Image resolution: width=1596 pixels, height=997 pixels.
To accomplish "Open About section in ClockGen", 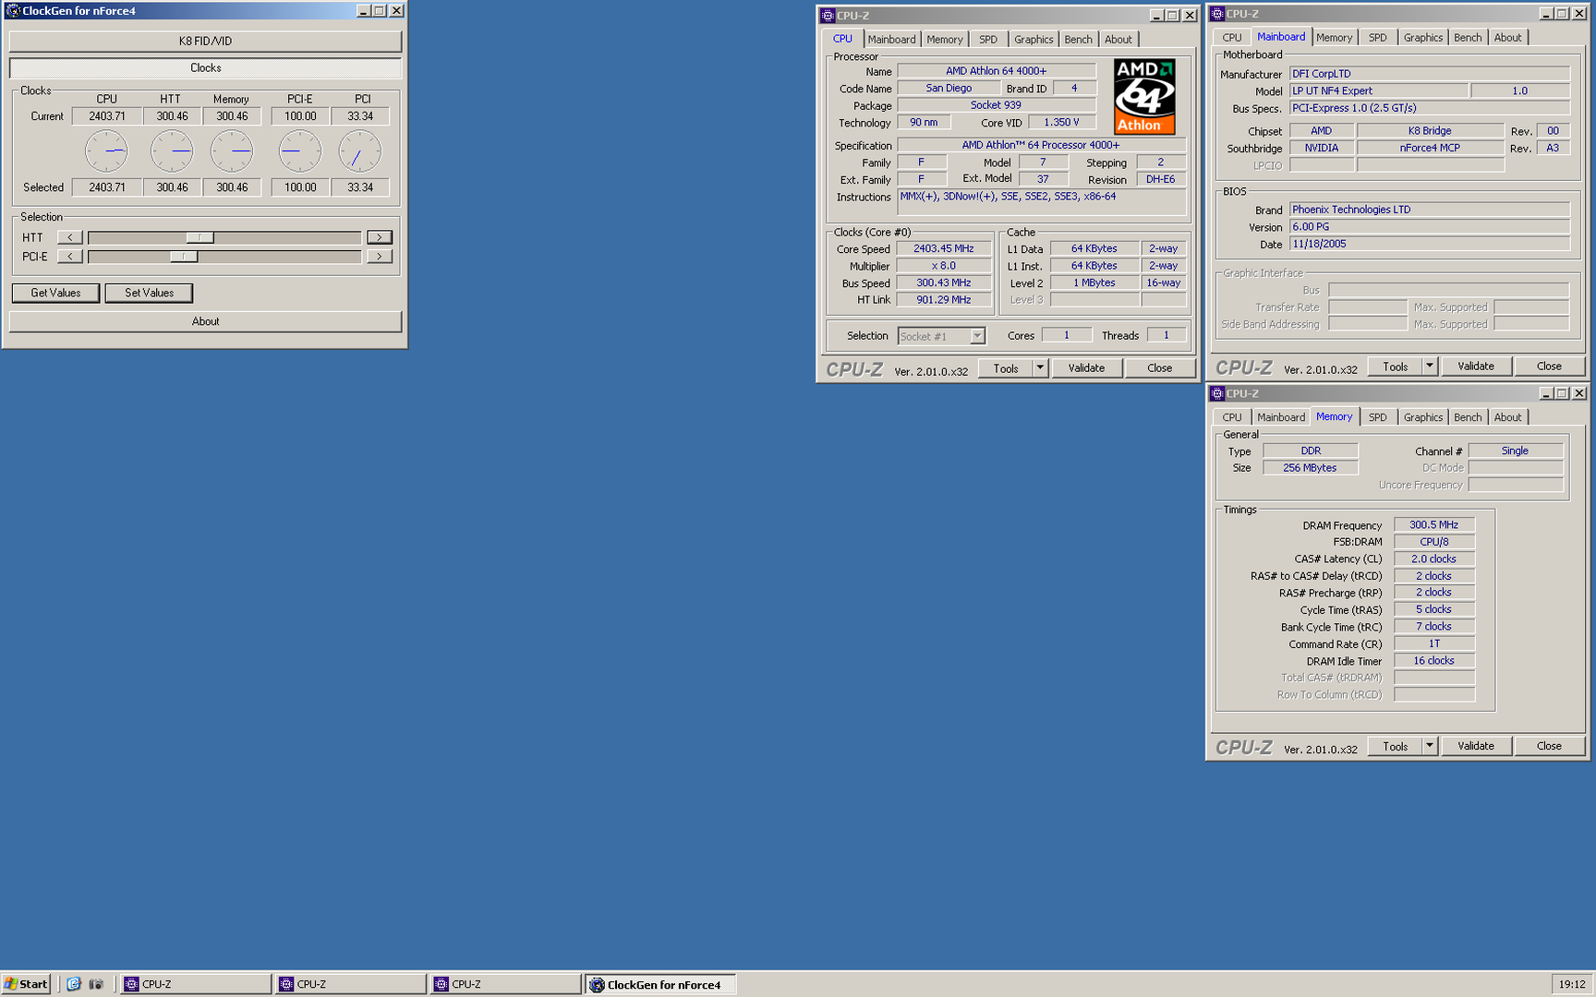I will coord(205,321).
